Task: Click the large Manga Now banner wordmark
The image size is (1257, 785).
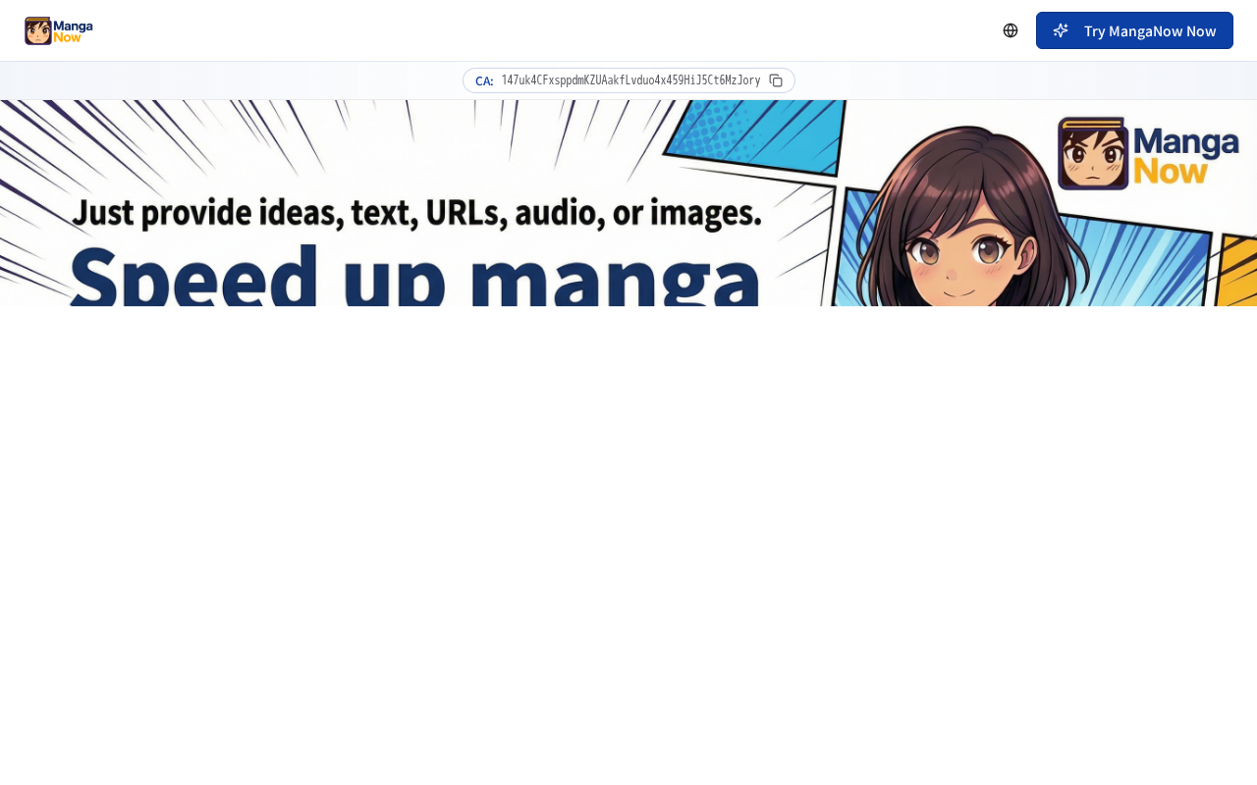Action: click(x=1186, y=154)
